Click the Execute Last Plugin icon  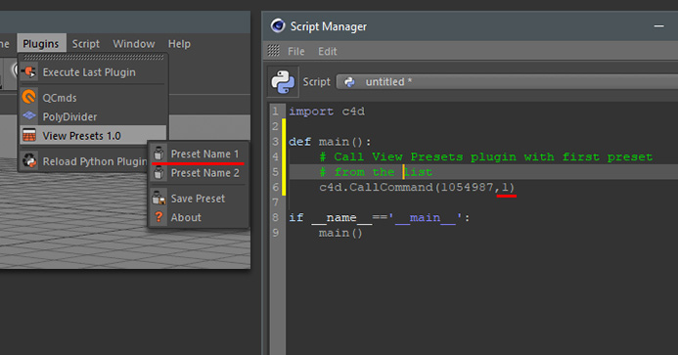coord(29,71)
